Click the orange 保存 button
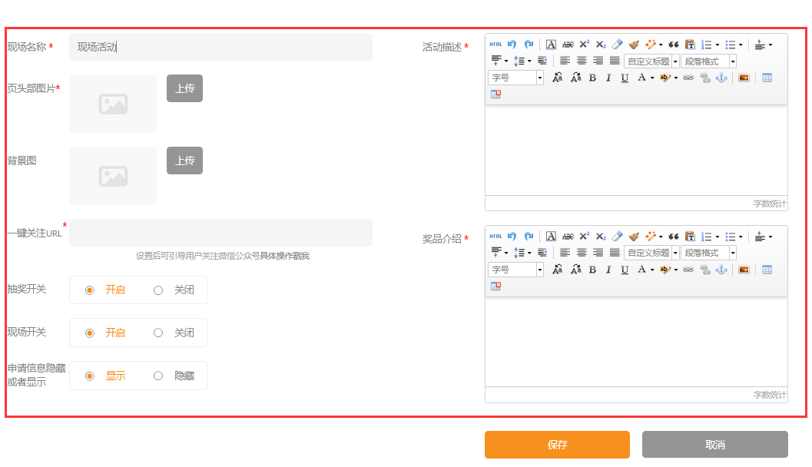The width and height of the screenshot is (812, 467). click(557, 445)
